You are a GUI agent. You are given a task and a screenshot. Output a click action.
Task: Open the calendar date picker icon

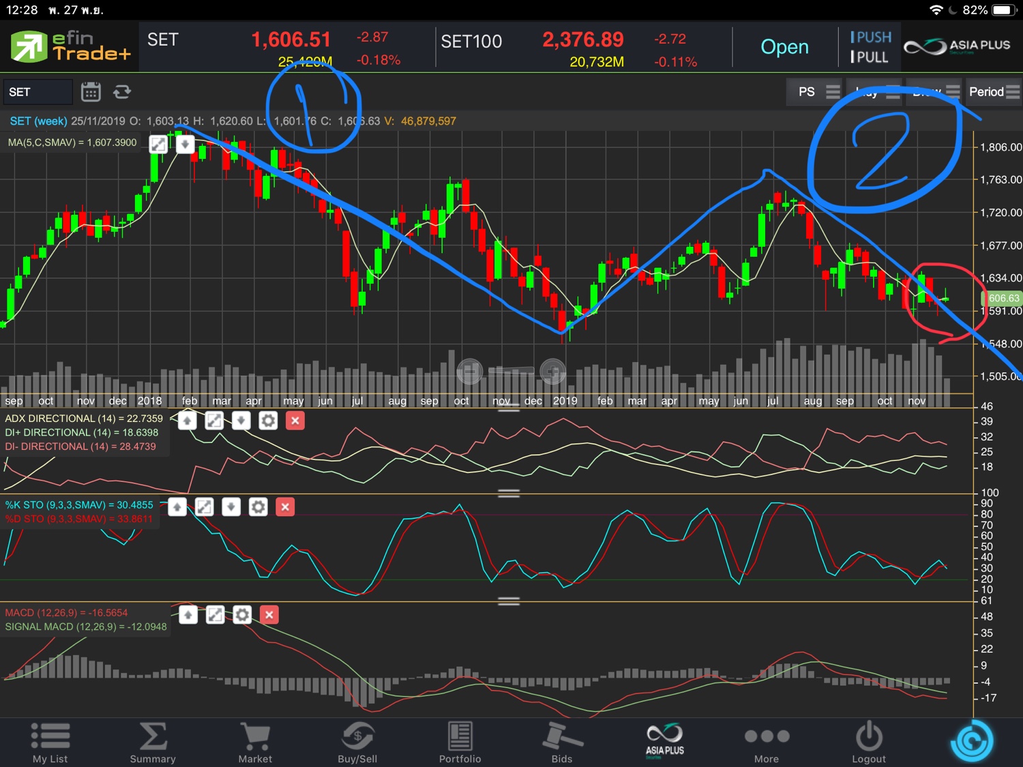91,92
